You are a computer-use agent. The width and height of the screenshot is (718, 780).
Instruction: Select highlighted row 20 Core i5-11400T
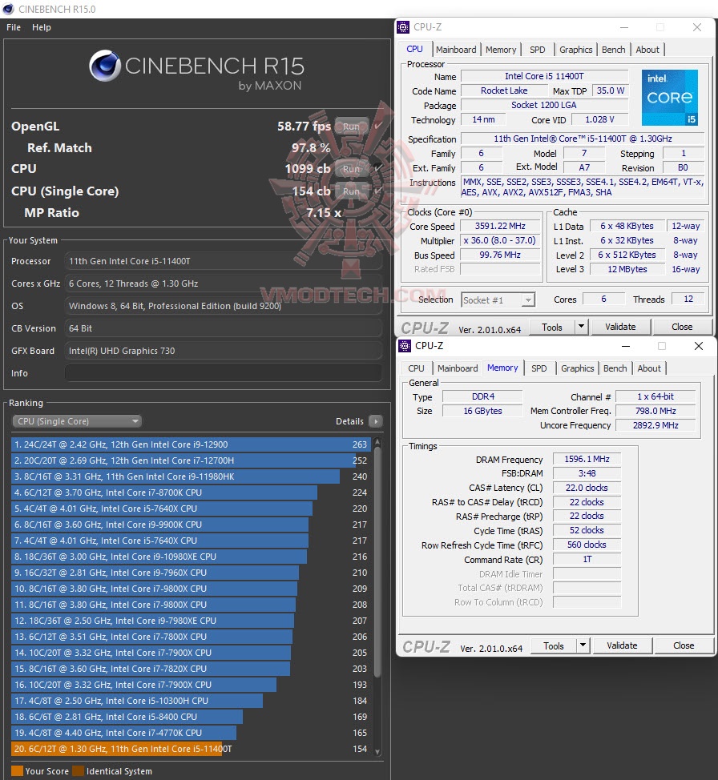pyautogui.click(x=190, y=749)
